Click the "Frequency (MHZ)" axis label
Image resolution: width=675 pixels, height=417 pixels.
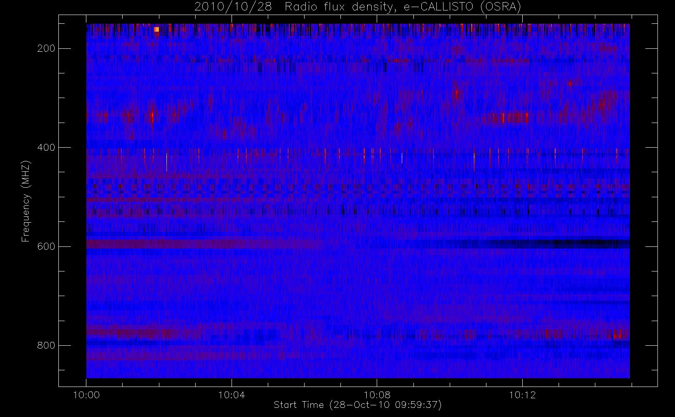pos(26,201)
